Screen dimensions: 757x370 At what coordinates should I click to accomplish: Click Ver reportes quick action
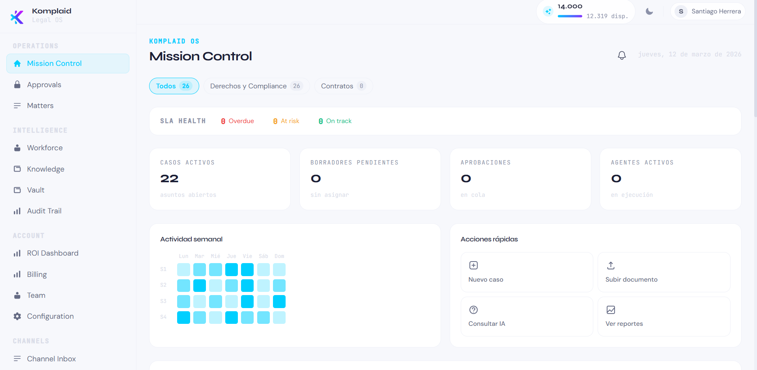click(x=664, y=316)
